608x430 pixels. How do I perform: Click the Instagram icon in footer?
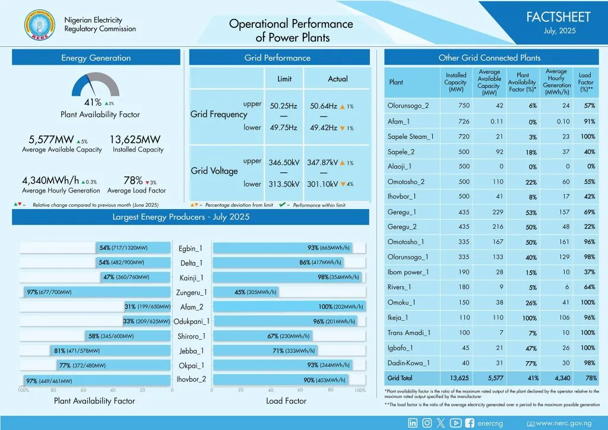(x=427, y=423)
